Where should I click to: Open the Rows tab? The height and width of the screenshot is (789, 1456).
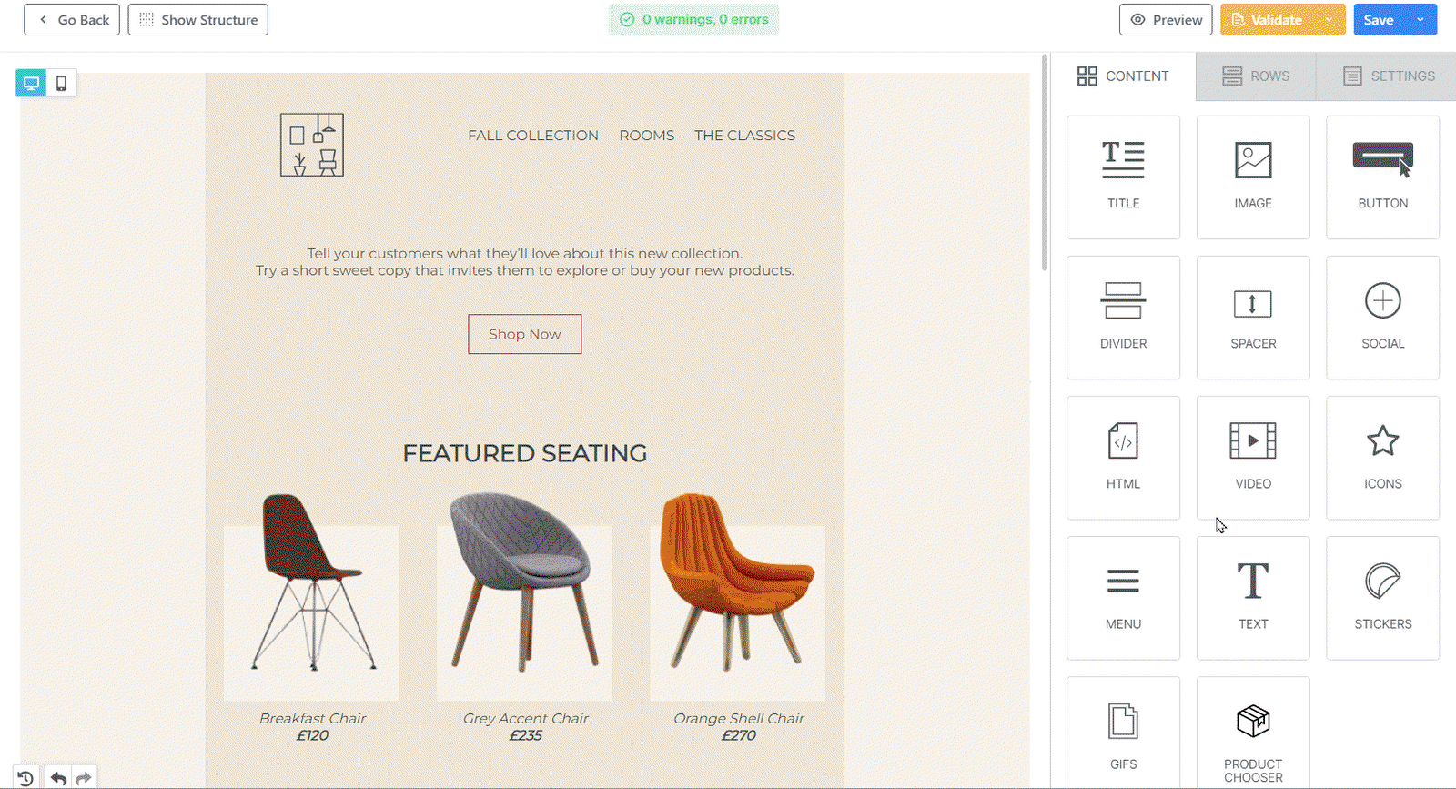(1256, 76)
